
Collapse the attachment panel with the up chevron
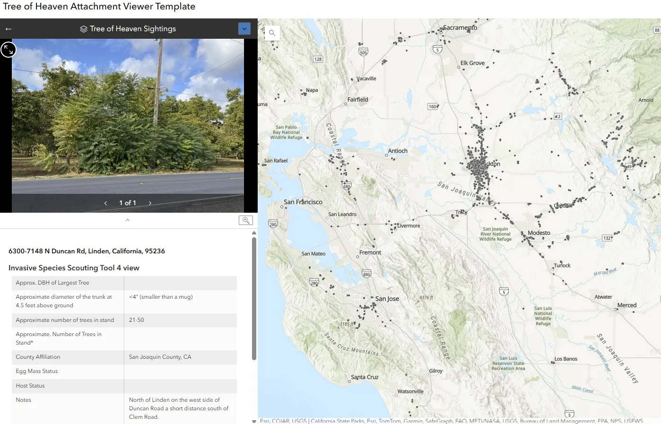127,220
